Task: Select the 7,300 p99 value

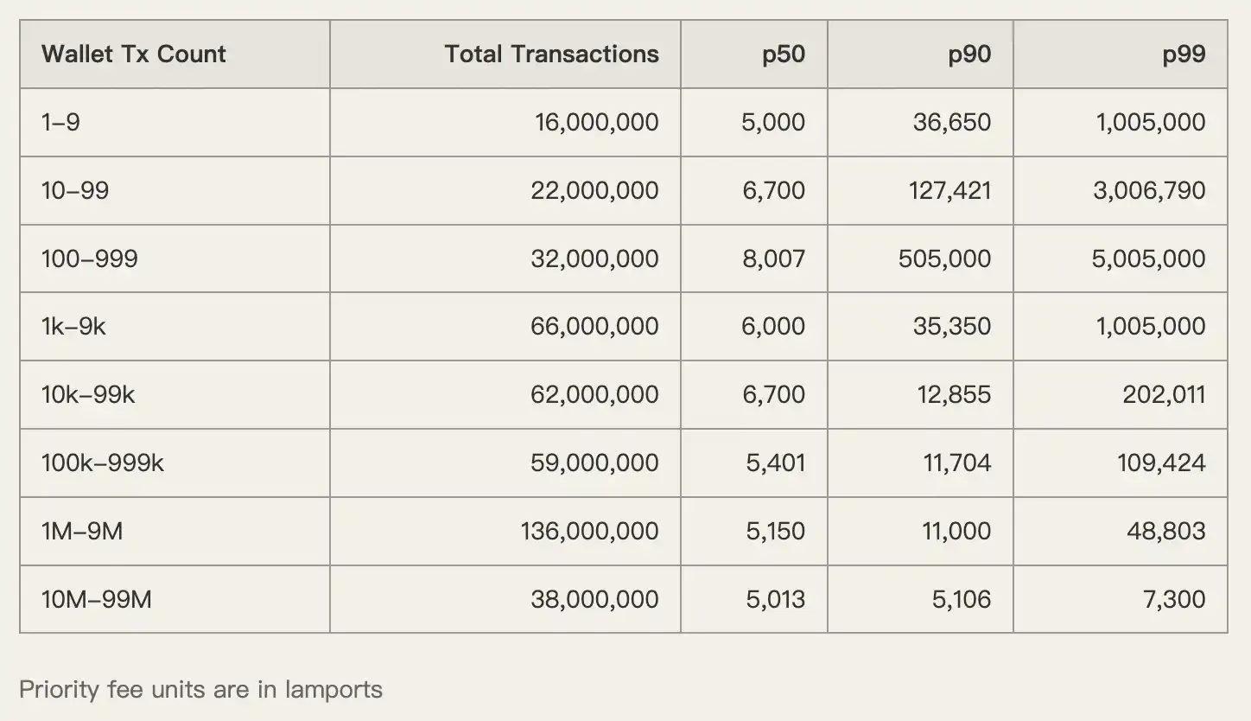Action: 1173,599
